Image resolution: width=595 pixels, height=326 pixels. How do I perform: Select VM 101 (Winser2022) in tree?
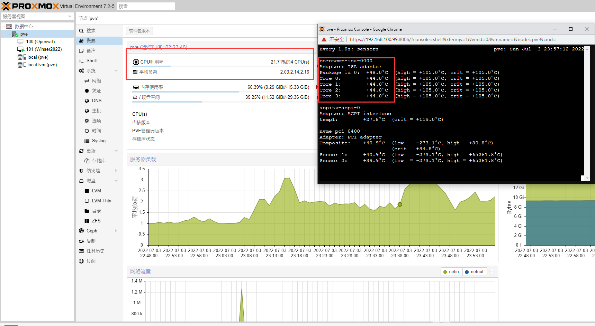pos(44,49)
